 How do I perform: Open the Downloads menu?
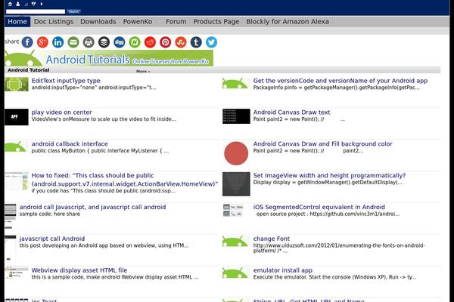click(98, 22)
